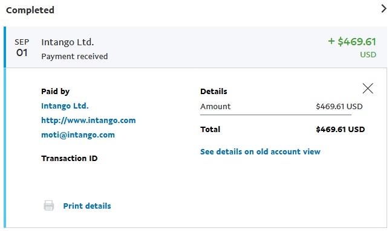Click the Amount row value $469.61 USD
This screenshot has height=231, width=392.
339,107
